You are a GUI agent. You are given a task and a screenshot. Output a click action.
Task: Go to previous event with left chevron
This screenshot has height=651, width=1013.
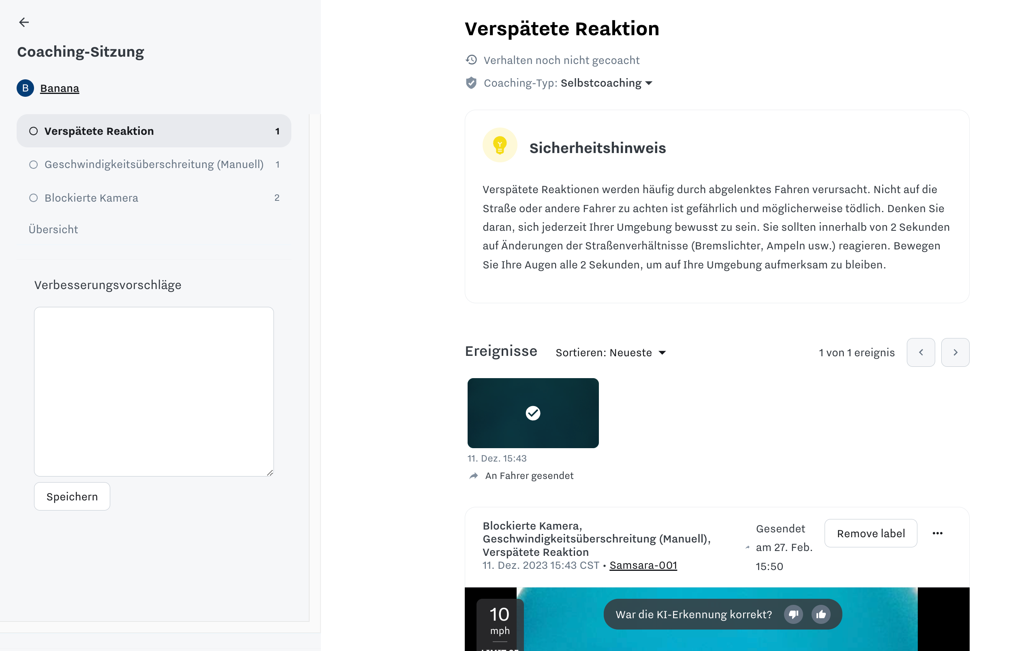click(920, 352)
